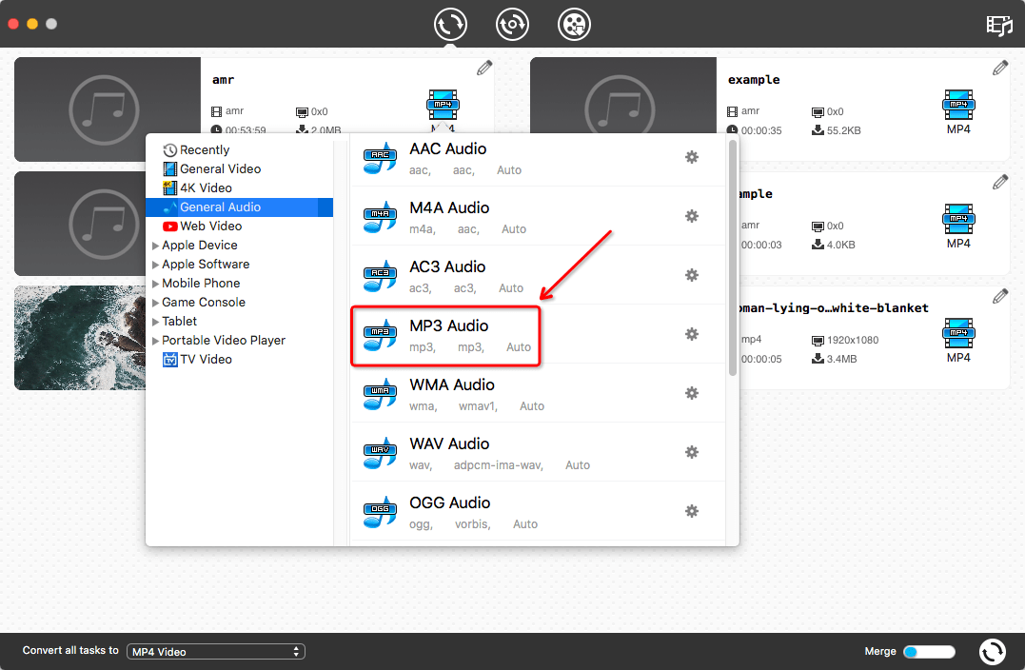Open the Convert all tasks to dropdown
1025x670 pixels.
pos(215,651)
